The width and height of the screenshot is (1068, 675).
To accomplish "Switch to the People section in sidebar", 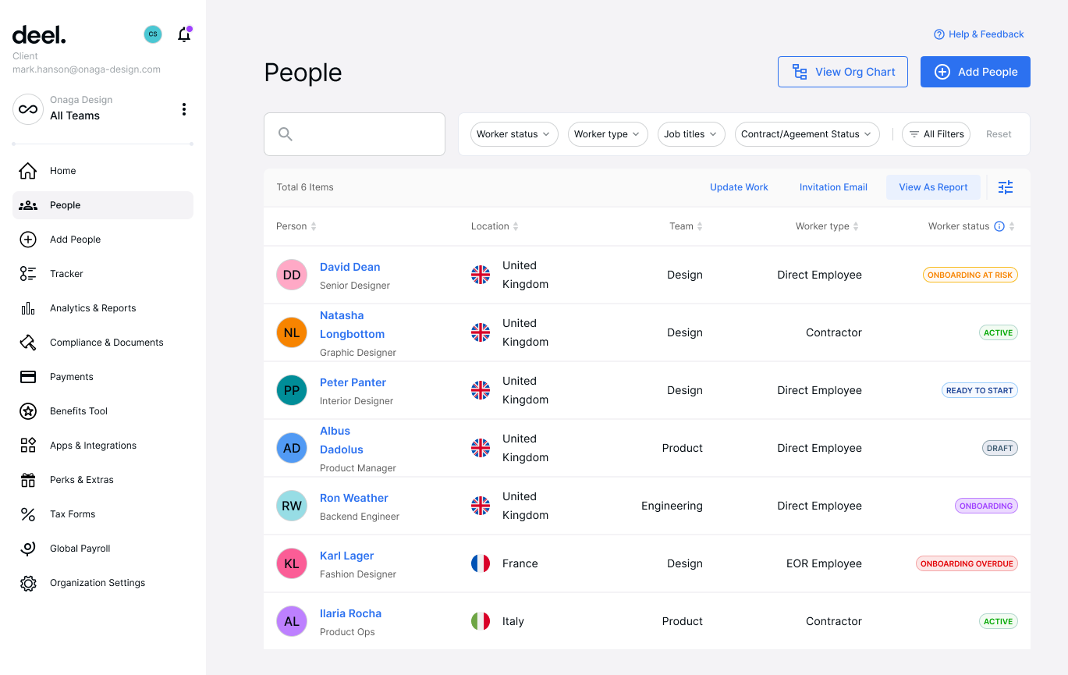I will point(65,204).
